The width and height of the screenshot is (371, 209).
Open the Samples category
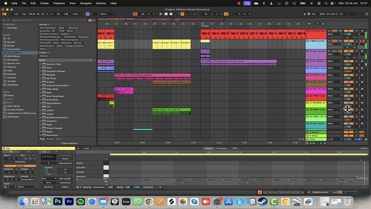coord(12,74)
